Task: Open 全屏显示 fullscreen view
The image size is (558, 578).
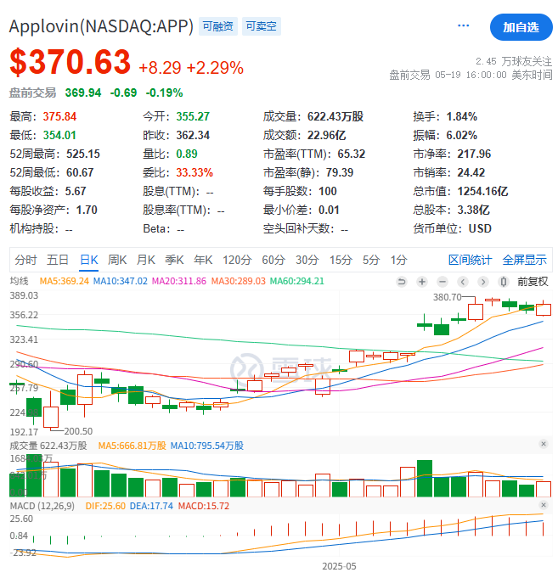Action: pyautogui.click(x=524, y=260)
